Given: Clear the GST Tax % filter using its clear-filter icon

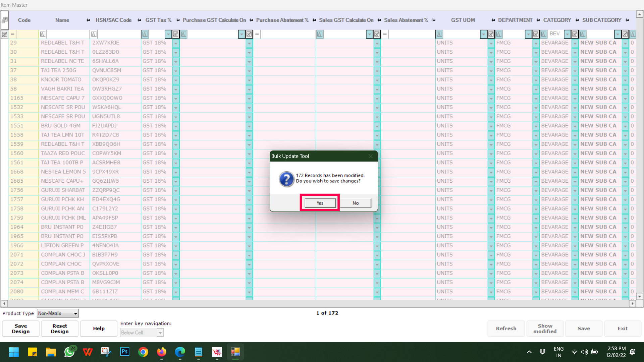Looking at the screenshot, I should tap(175, 34).
